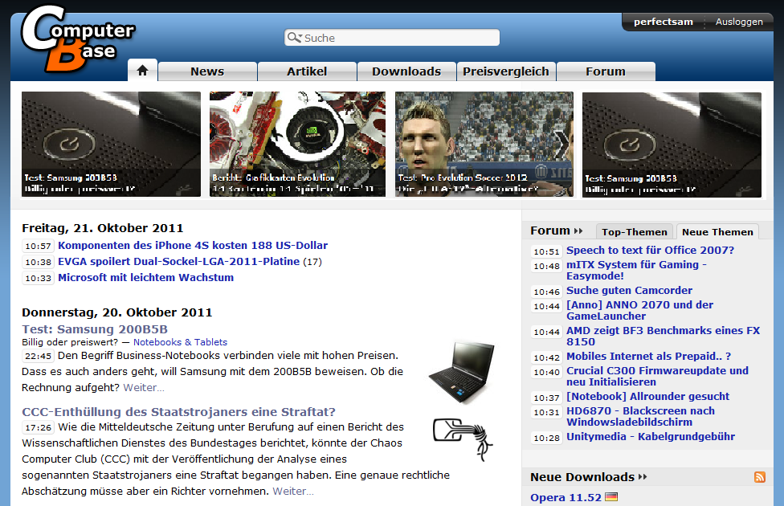This screenshot has width=784, height=506.
Task: Click the Forum heading in sidebar
Action: coord(550,231)
